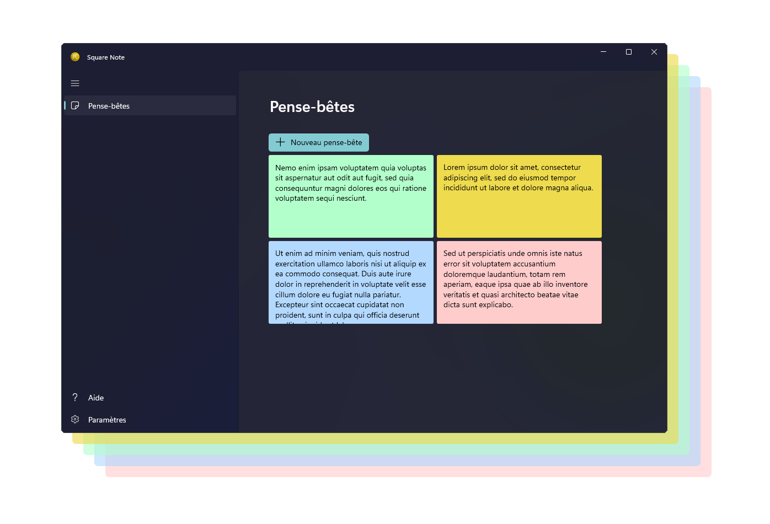Close the Square Note window
This screenshot has width=770, height=524.
(654, 52)
